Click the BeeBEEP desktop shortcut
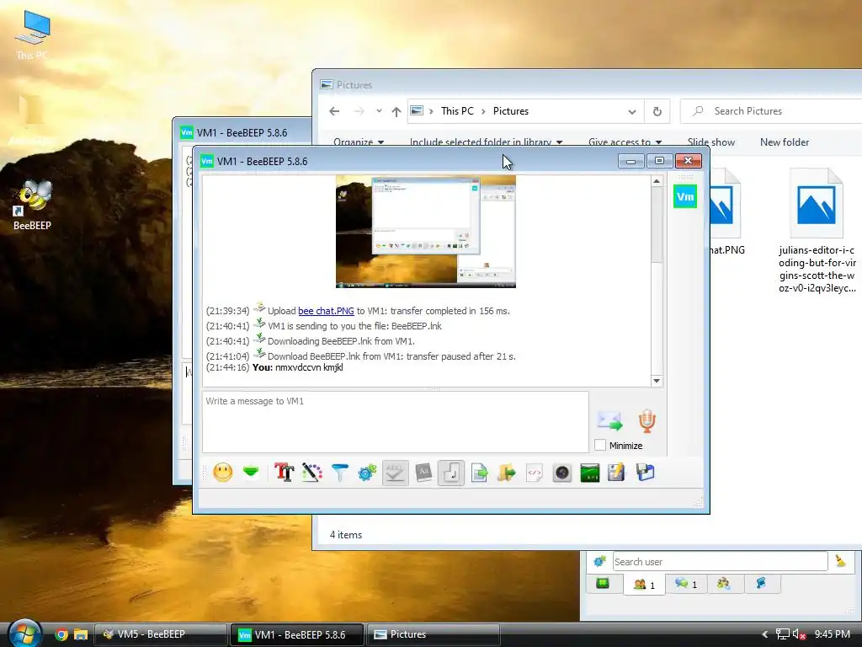The image size is (862, 647). pos(33,205)
